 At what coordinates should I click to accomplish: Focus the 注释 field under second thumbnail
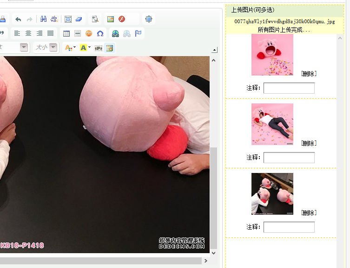tap(289, 158)
